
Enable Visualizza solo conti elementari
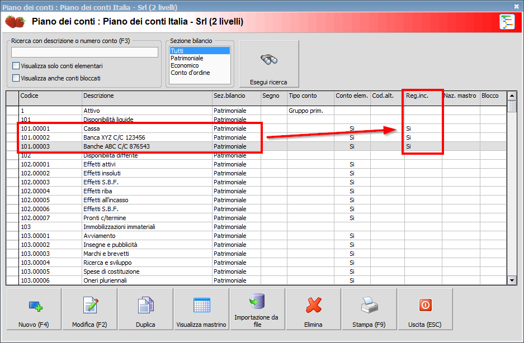click(x=16, y=65)
